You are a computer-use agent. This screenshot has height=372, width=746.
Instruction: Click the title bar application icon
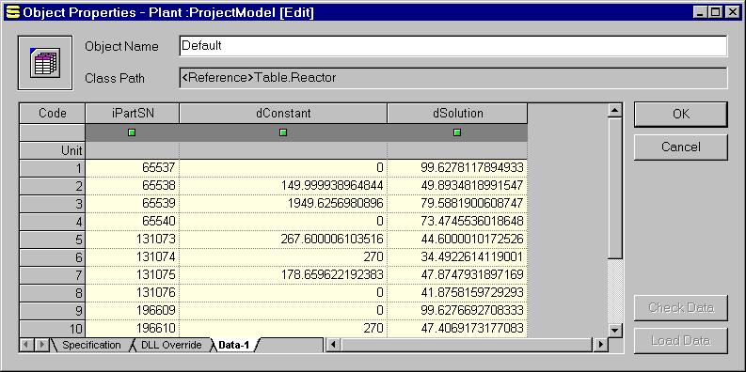14,12
